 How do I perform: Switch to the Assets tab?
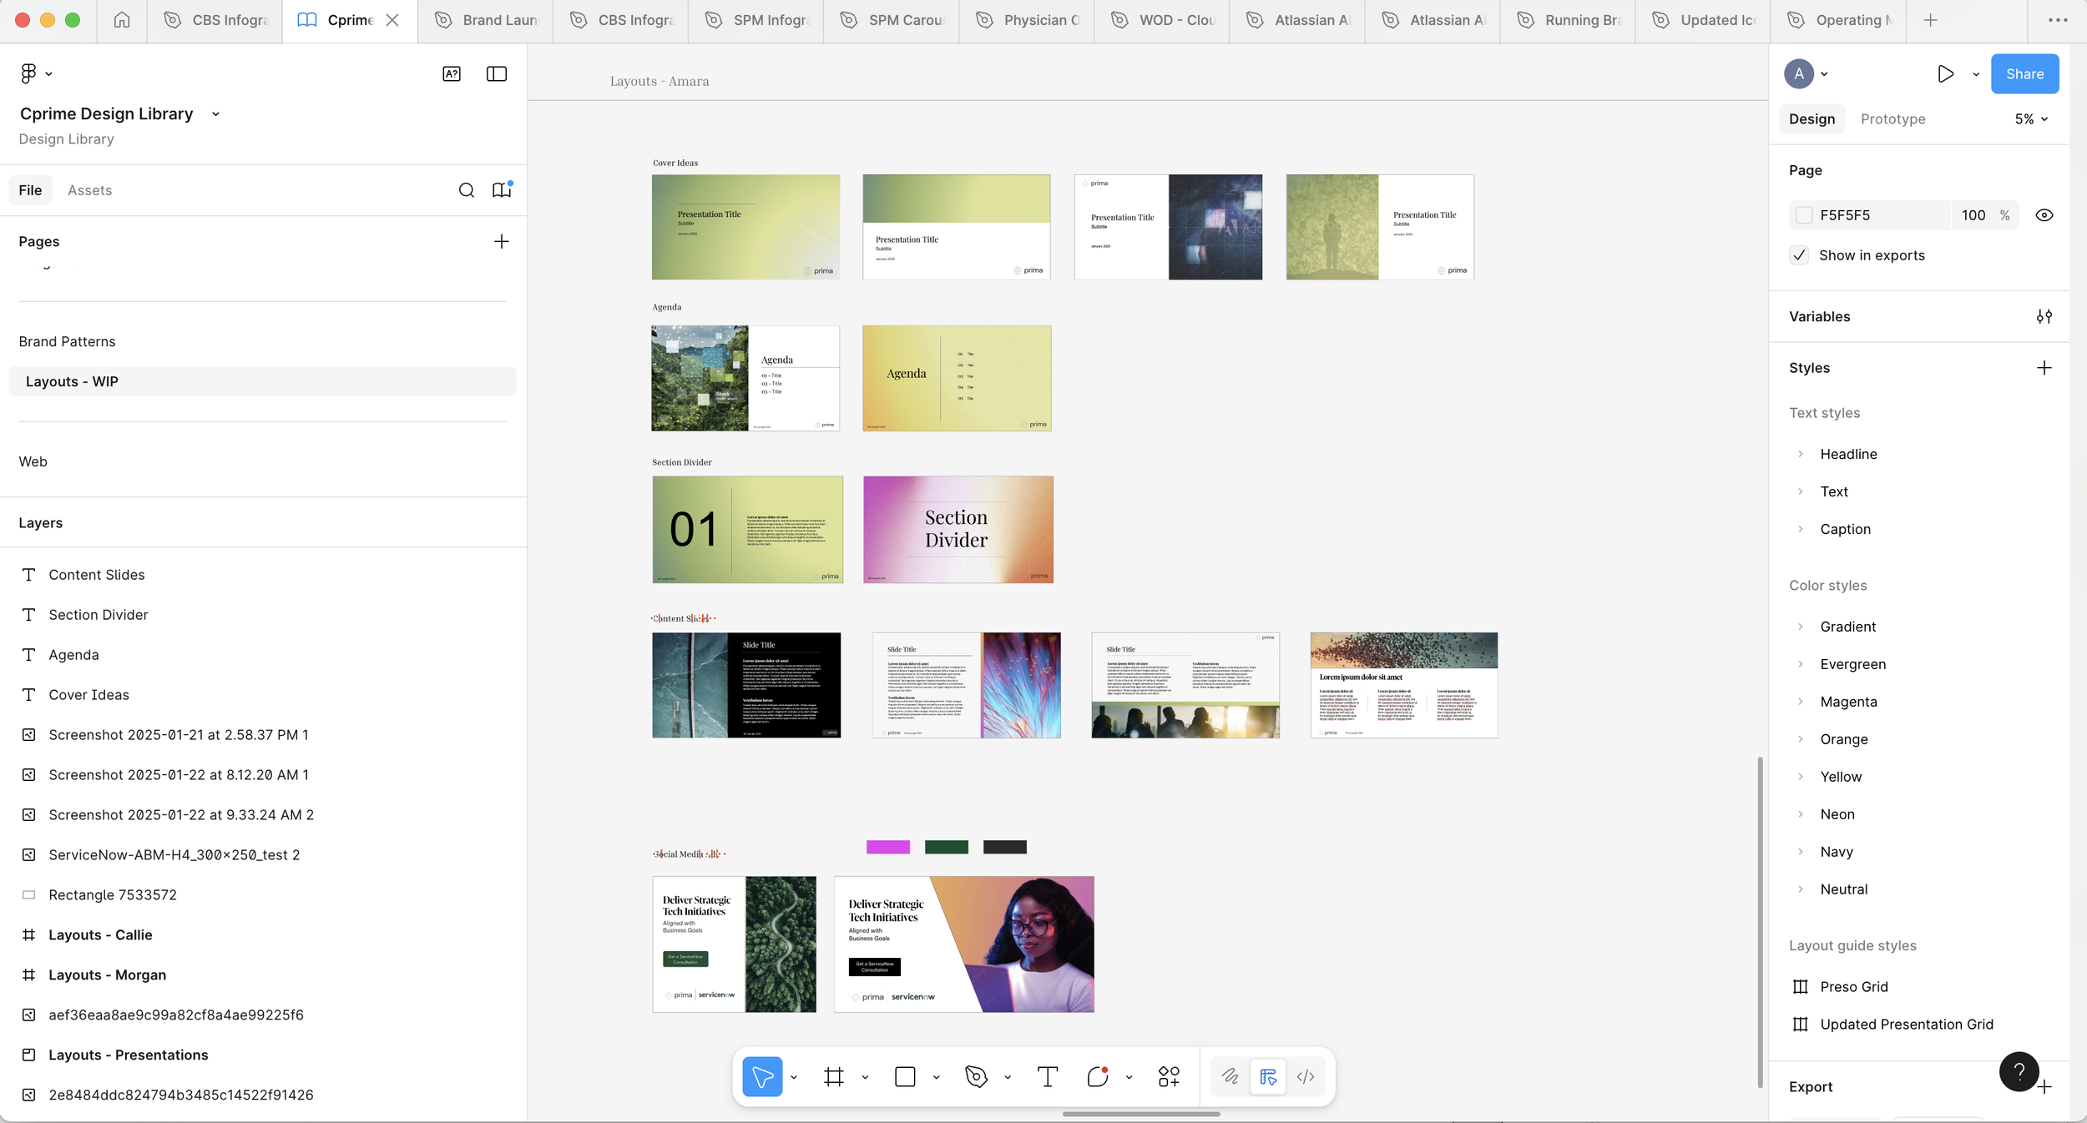(x=89, y=190)
